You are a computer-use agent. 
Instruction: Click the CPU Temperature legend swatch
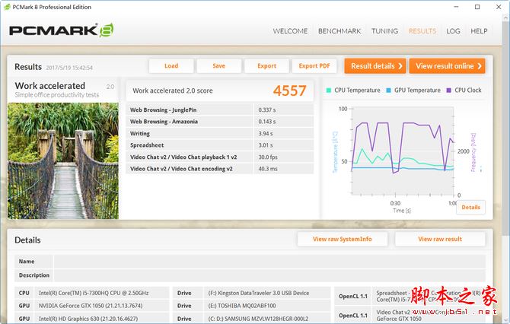tap(329, 91)
